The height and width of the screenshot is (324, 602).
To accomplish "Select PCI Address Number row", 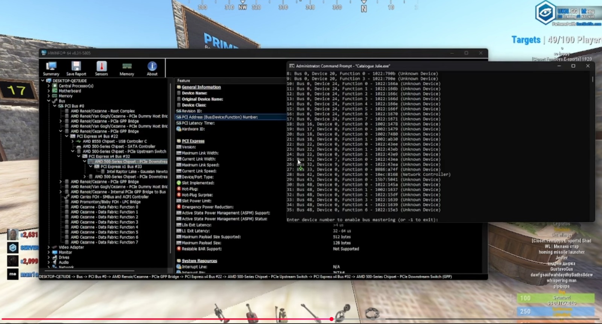I will pyautogui.click(x=220, y=117).
